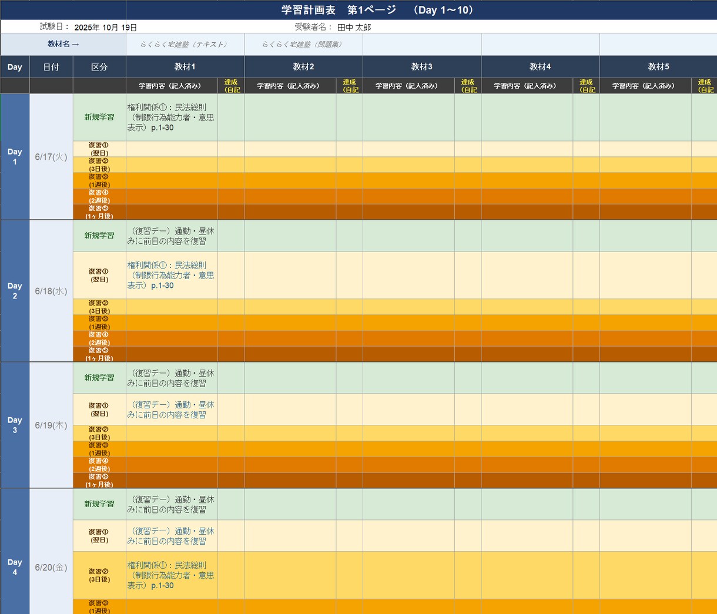Click 復習⑤ (1ヶ月後) label in Day 1
Image resolution: width=717 pixels, height=614 pixels.
[x=99, y=212]
